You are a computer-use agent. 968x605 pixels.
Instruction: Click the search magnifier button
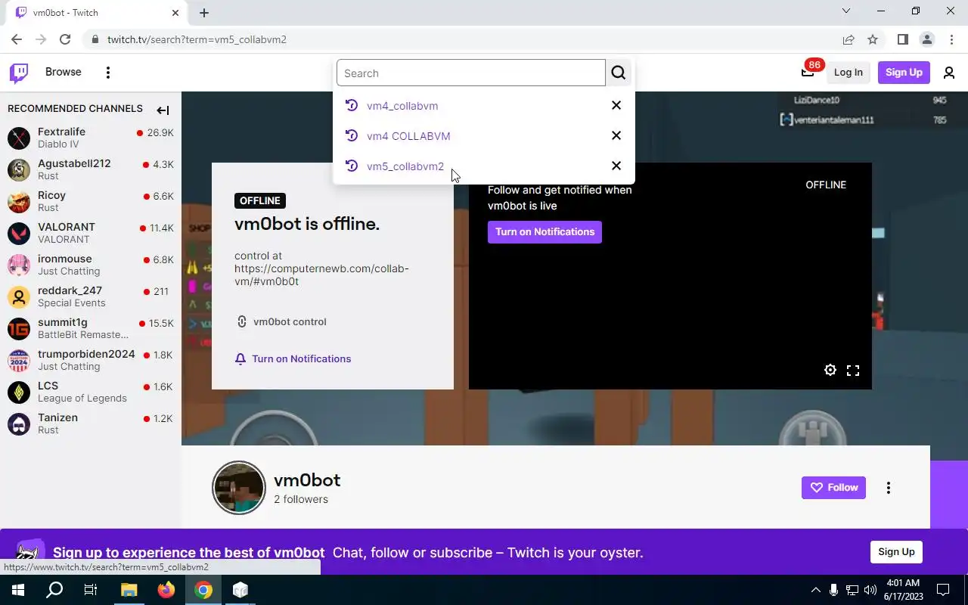(x=619, y=73)
